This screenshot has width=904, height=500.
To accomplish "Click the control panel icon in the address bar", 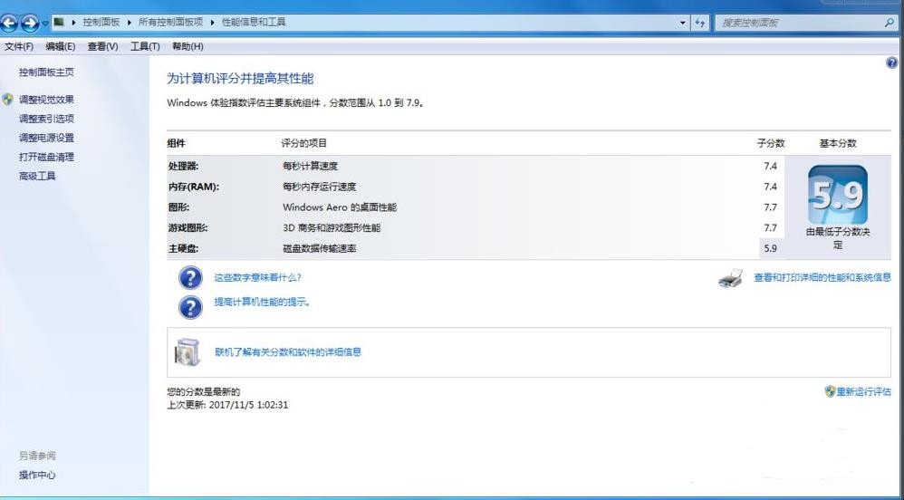I will click(x=59, y=22).
